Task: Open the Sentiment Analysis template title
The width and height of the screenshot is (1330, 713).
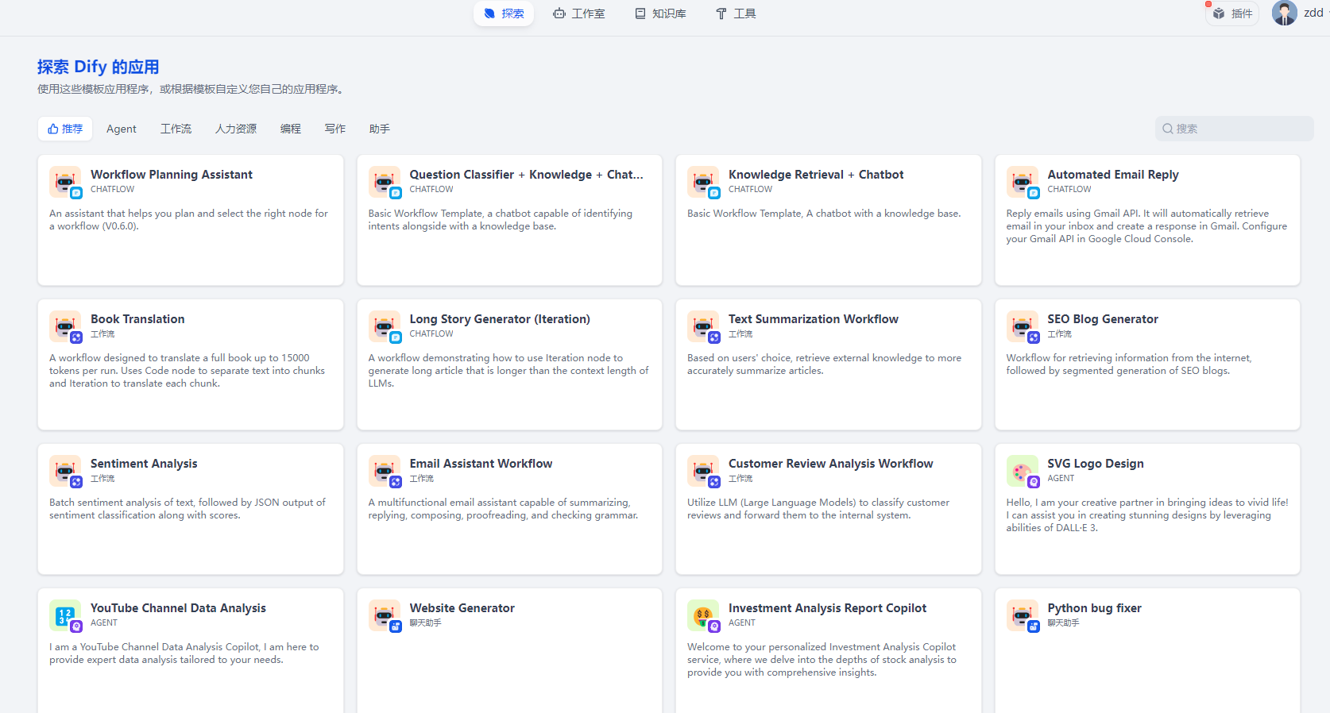Action: (x=144, y=464)
